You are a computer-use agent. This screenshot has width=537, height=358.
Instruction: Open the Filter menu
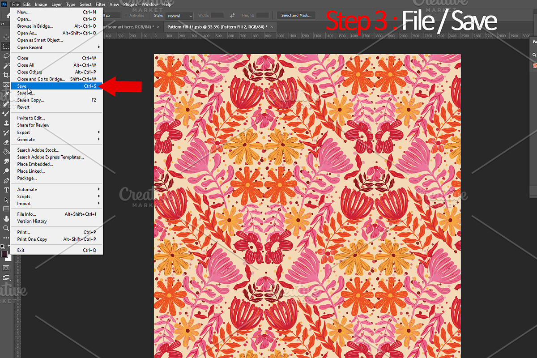tap(100, 4)
